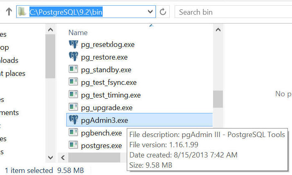The image size is (292, 175).
Task: Select the pg_upgrade.exe file name
Action: 107,108
